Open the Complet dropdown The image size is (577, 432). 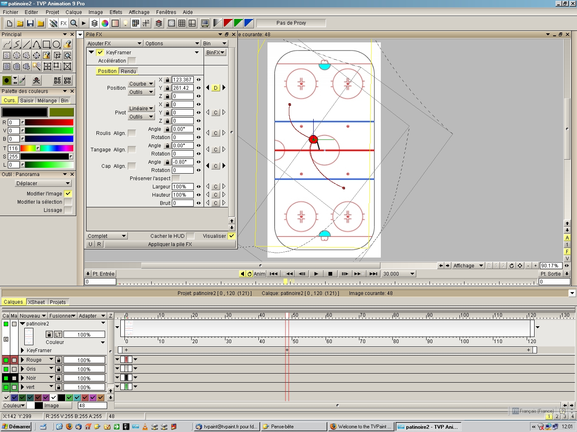107,236
